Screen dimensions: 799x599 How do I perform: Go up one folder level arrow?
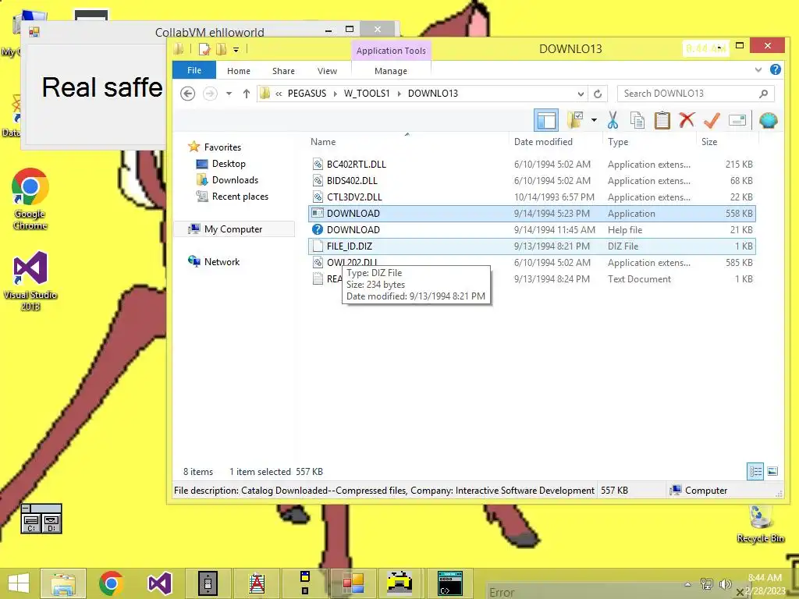246,94
